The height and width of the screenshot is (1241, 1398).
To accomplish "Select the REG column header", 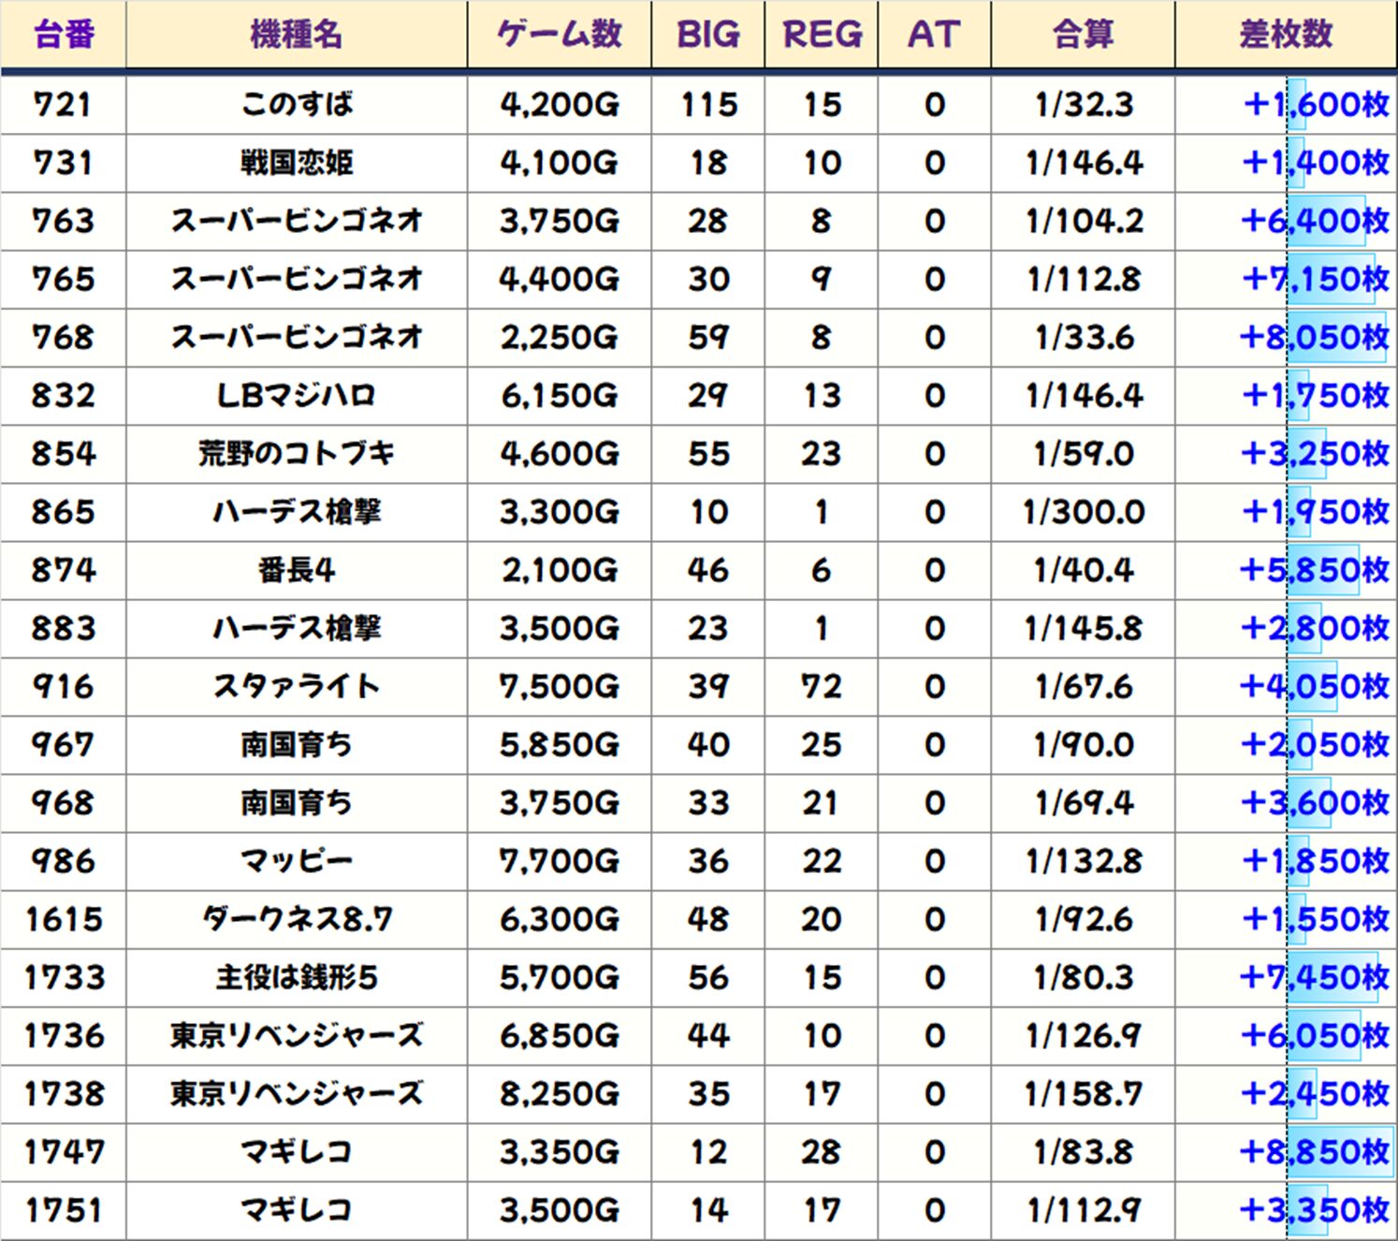I will tap(822, 35).
